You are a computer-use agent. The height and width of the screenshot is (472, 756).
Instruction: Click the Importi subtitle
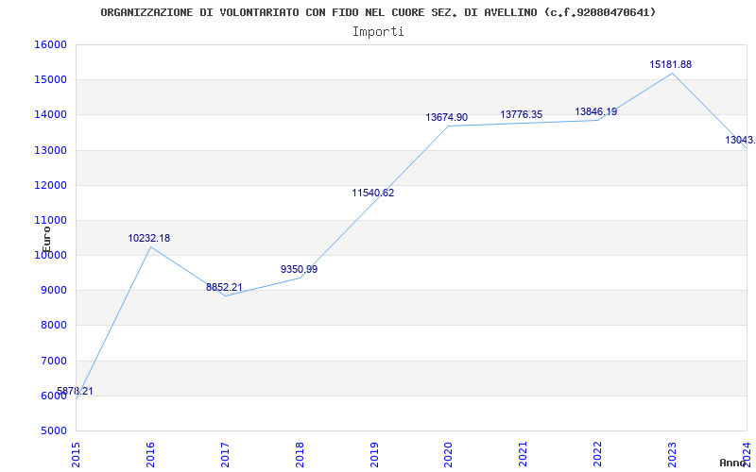point(378,32)
